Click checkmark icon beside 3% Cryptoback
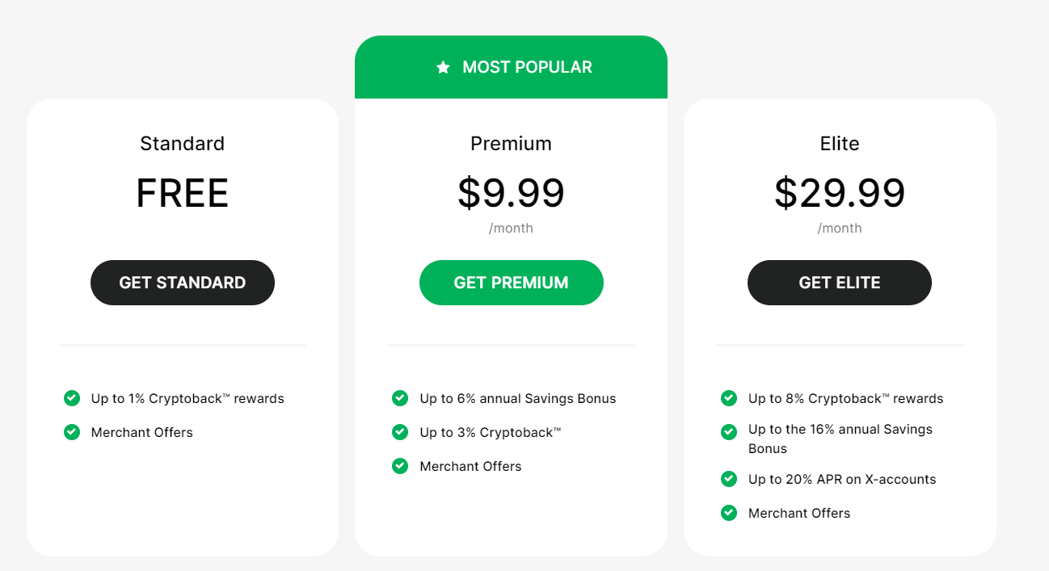Screen dimensions: 1049x571 coord(400,432)
